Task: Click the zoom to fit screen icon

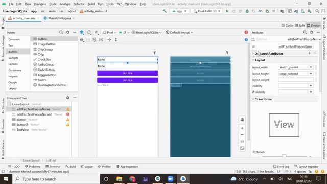Action: [242, 148]
